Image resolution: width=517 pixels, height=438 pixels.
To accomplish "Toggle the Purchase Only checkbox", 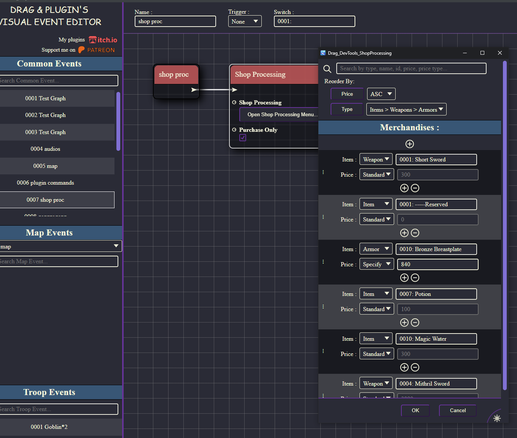I will tap(243, 138).
